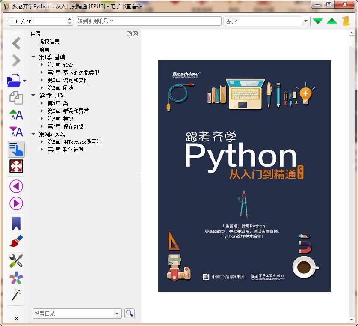Viewport: 358px width, 326px height.
Task: Open the paintbrush annotation tool
Action: coord(15,240)
